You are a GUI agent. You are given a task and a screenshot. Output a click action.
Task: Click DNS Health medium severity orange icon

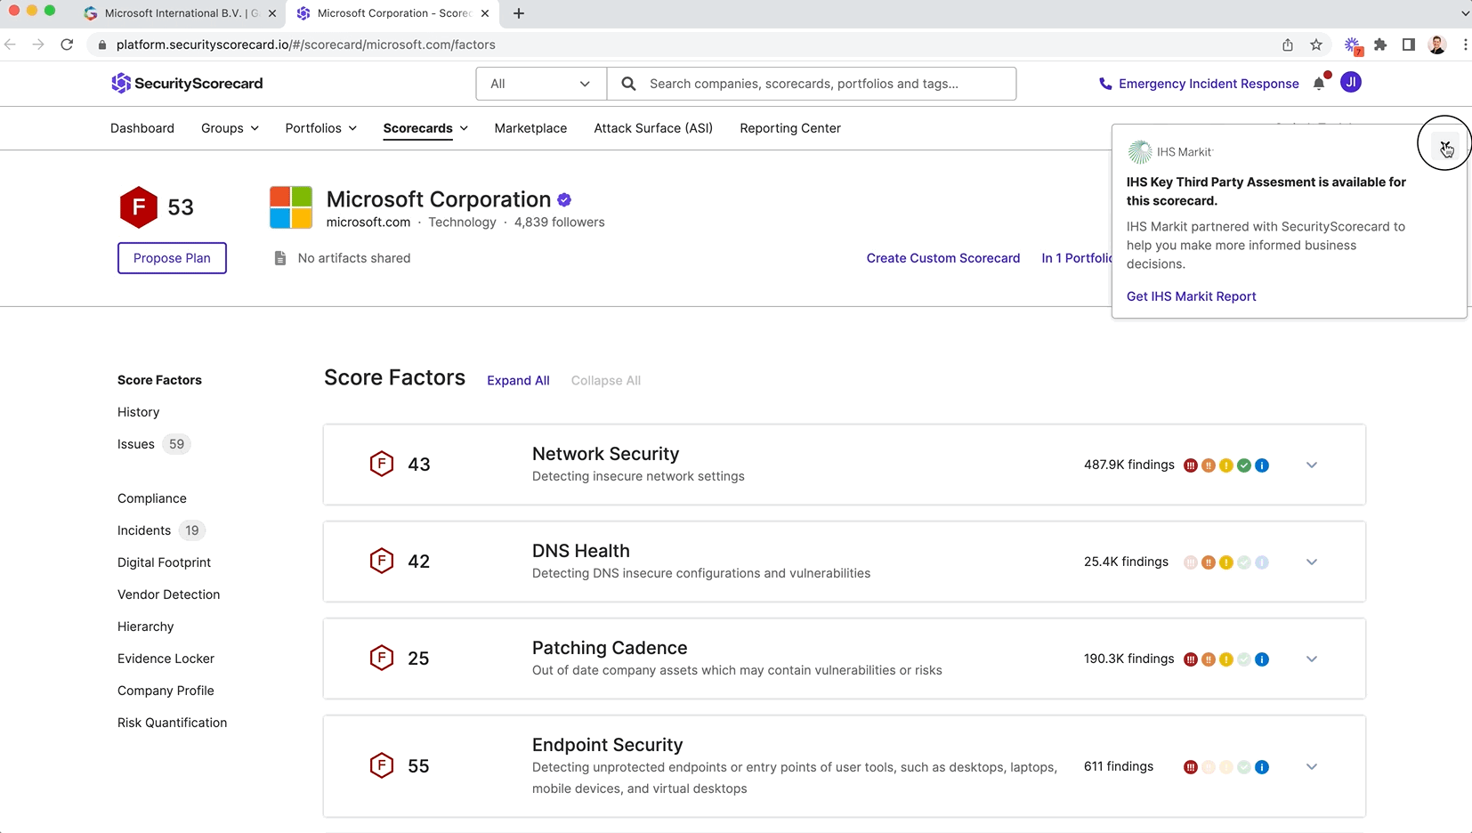click(1209, 562)
